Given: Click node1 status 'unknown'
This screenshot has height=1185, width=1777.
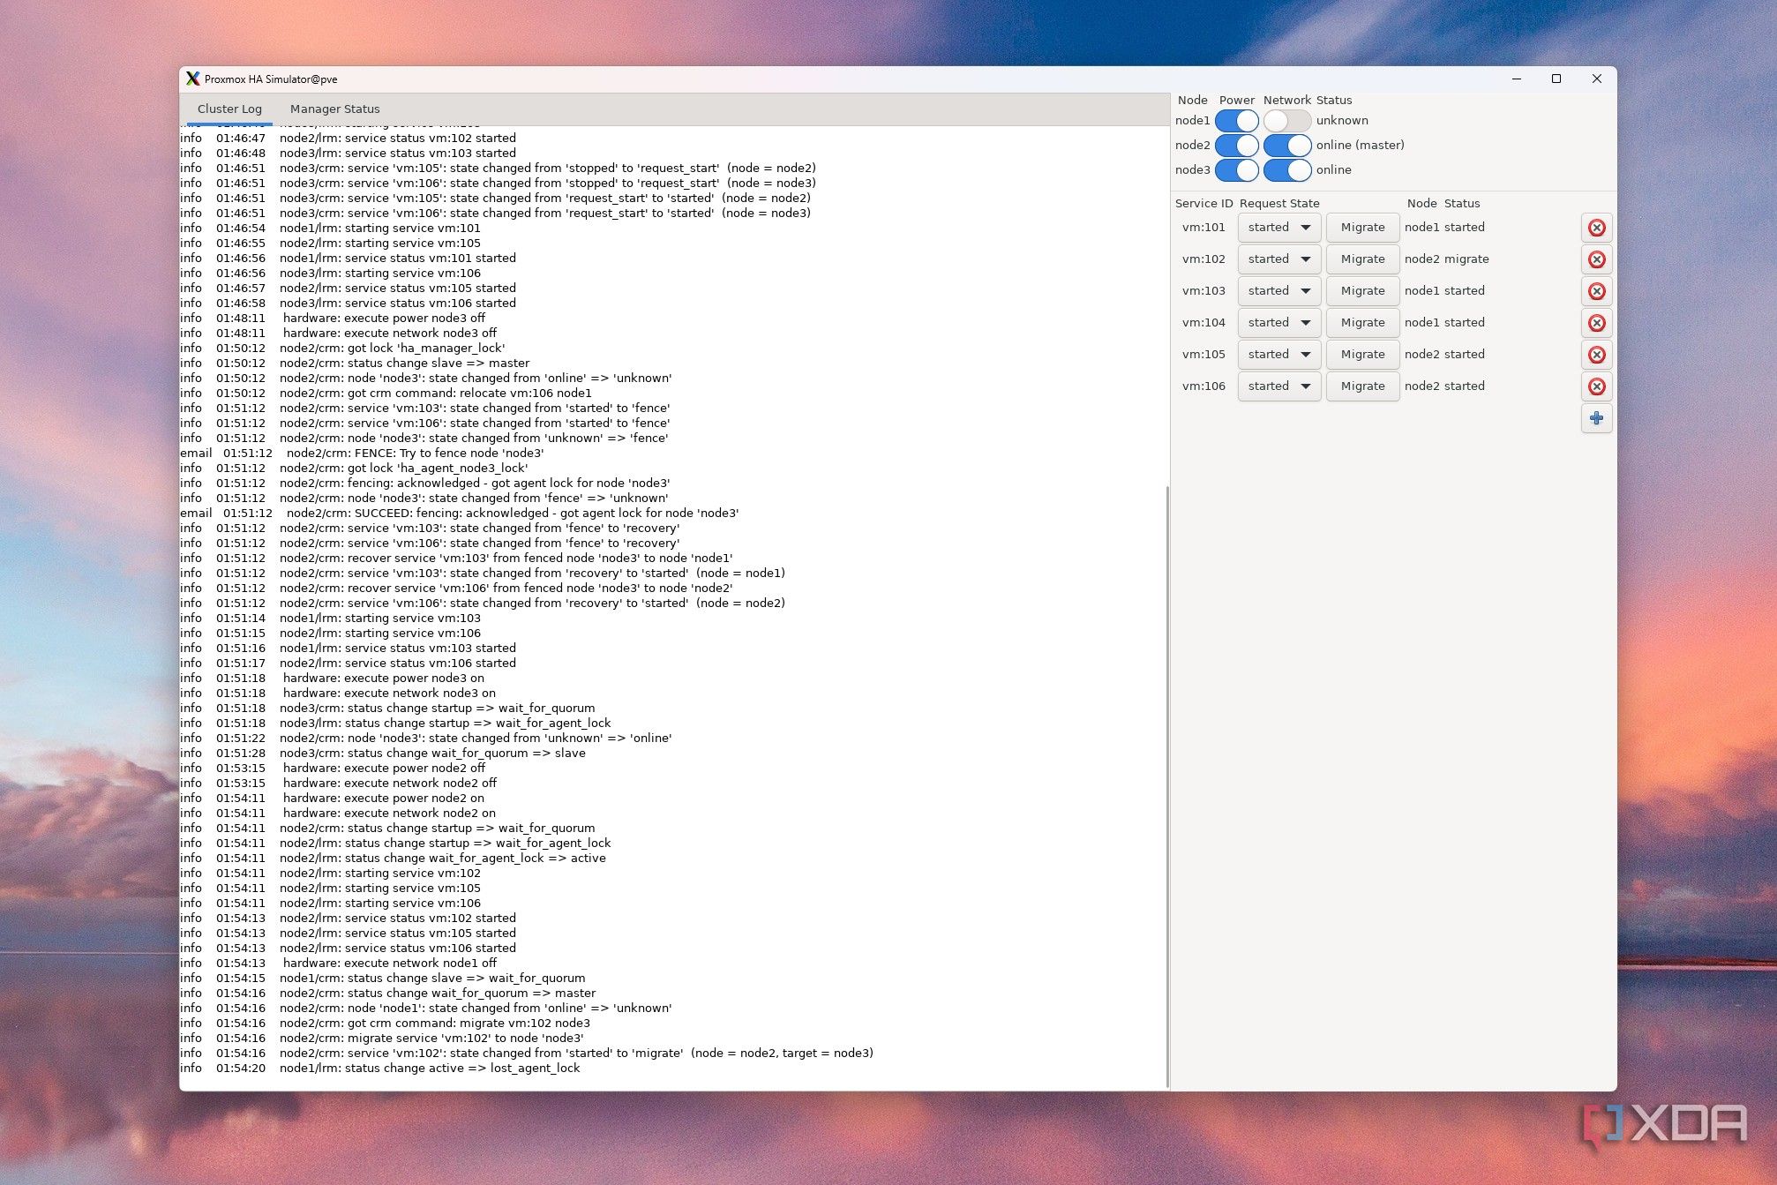Looking at the screenshot, I should [1342, 121].
